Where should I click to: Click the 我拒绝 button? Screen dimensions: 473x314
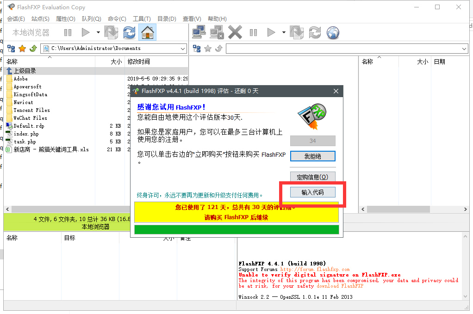(312, 156)
